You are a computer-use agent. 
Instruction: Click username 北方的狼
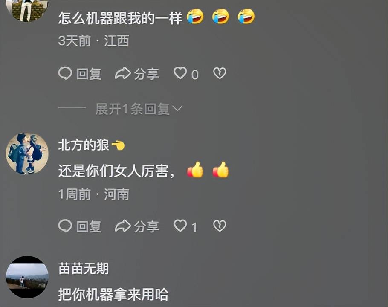[84, 145]
